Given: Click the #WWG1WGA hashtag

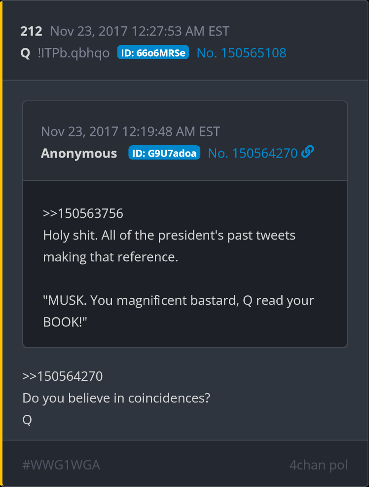Looking at the screenshot, I should coord(61,465).
